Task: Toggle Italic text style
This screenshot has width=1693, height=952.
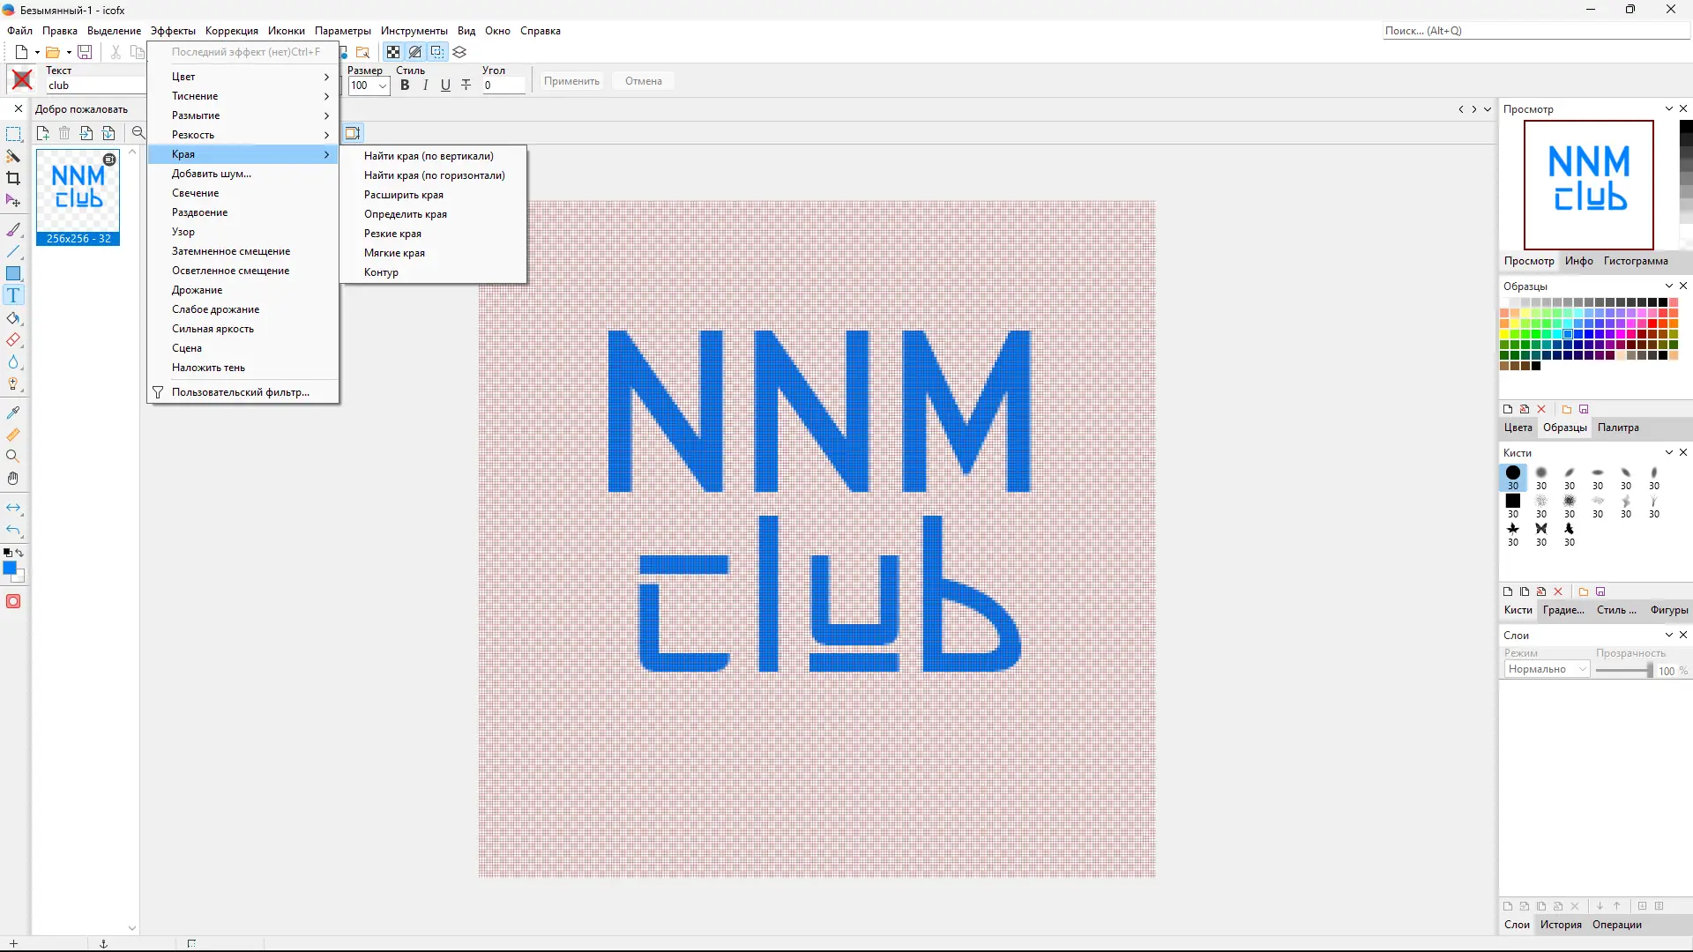Action: coord(425,86)
